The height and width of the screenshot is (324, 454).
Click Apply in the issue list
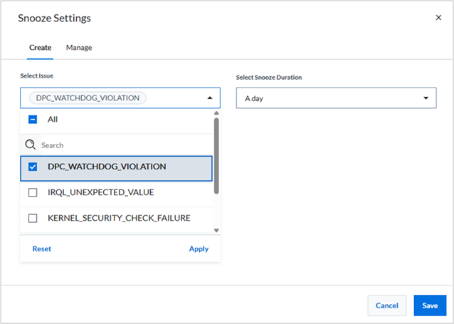(199, 249)
